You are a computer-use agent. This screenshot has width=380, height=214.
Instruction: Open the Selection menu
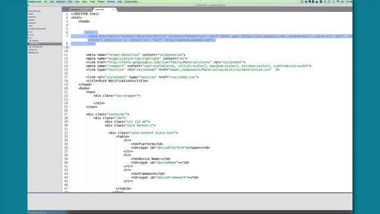61,2
